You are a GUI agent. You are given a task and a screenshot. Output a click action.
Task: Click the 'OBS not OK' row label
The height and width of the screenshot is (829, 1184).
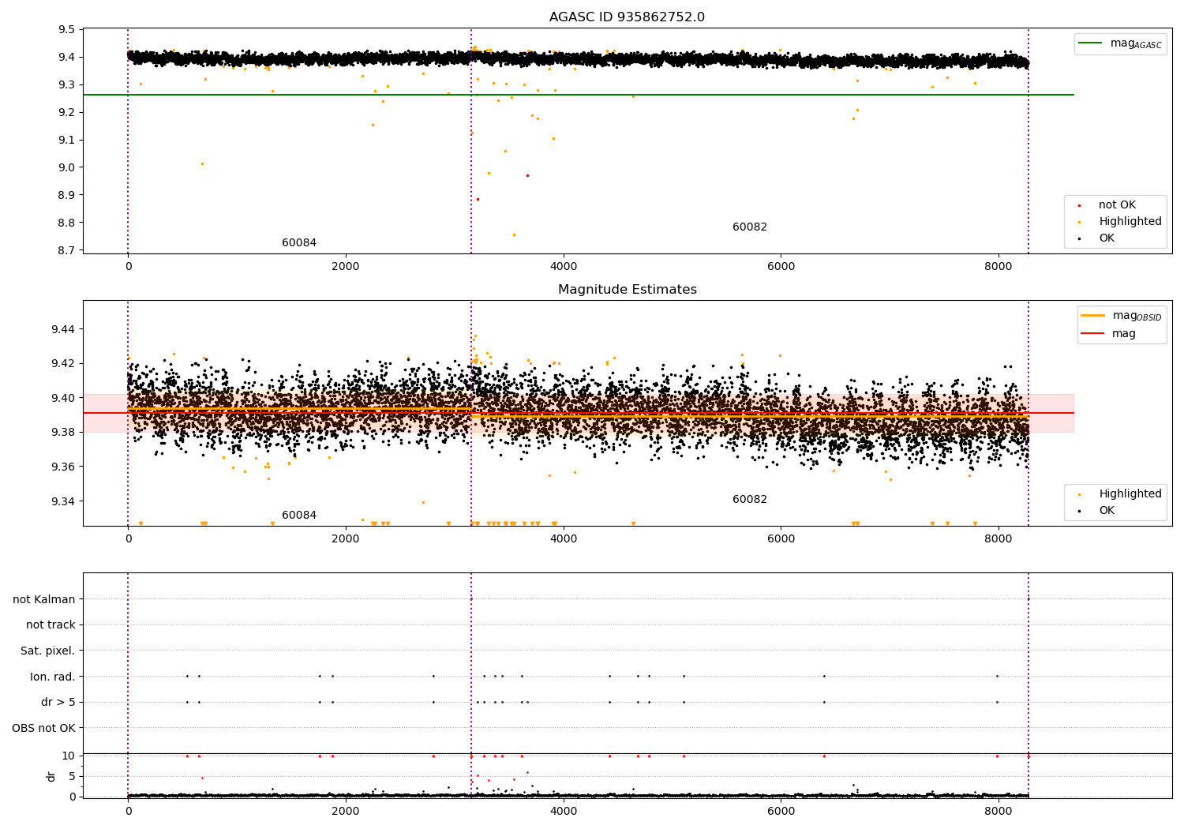click(43, 728)
